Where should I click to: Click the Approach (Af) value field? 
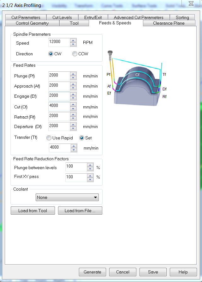[59, 86]
